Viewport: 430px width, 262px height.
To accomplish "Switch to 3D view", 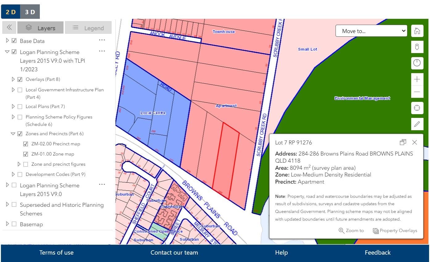I will coord(30,12).
